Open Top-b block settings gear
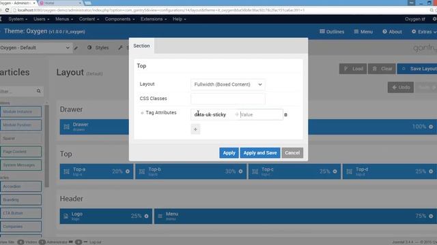 click(x=240, y=171)
